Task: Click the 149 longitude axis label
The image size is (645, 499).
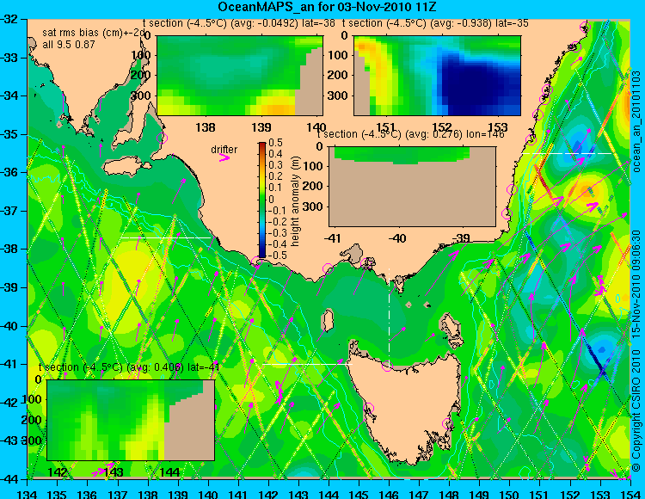Action: (x=480, y=494)
